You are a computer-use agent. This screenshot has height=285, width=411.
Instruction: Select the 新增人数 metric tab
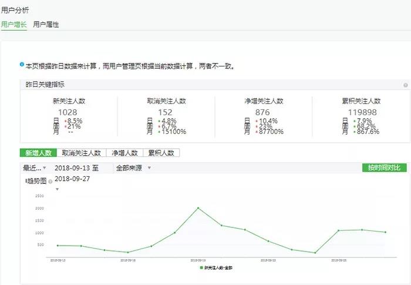38,153
